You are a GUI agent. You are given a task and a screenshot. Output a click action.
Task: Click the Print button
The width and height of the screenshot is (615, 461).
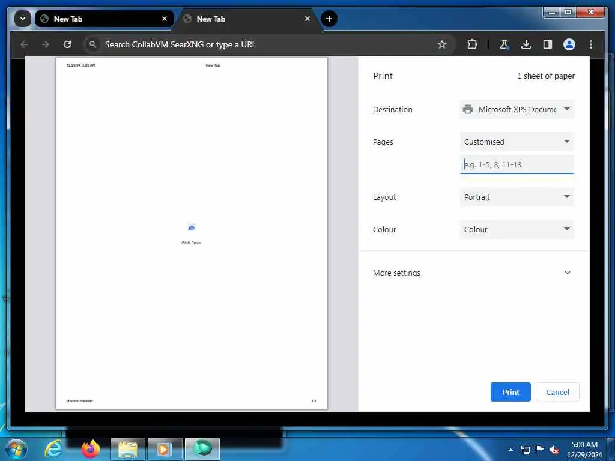[510, 392]
